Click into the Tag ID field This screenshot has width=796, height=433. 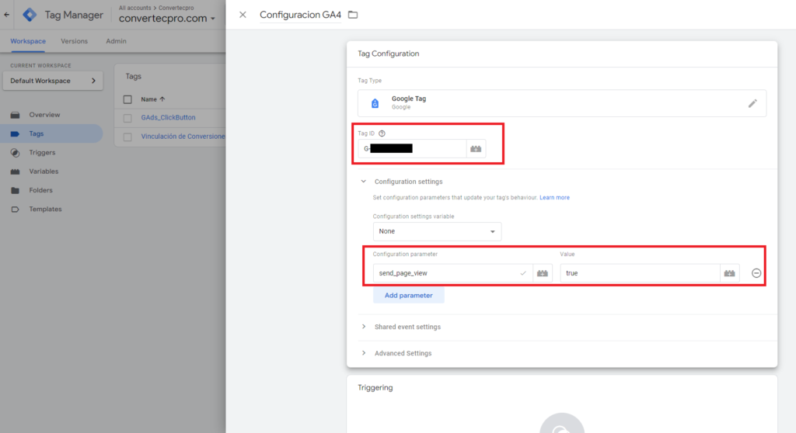(412, 148)
